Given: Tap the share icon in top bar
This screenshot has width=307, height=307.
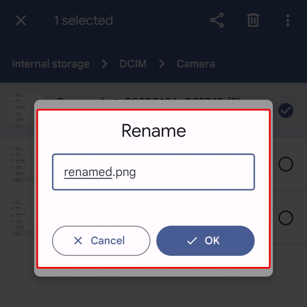Looking at the screenshot, I should click(x=217, y=20).
